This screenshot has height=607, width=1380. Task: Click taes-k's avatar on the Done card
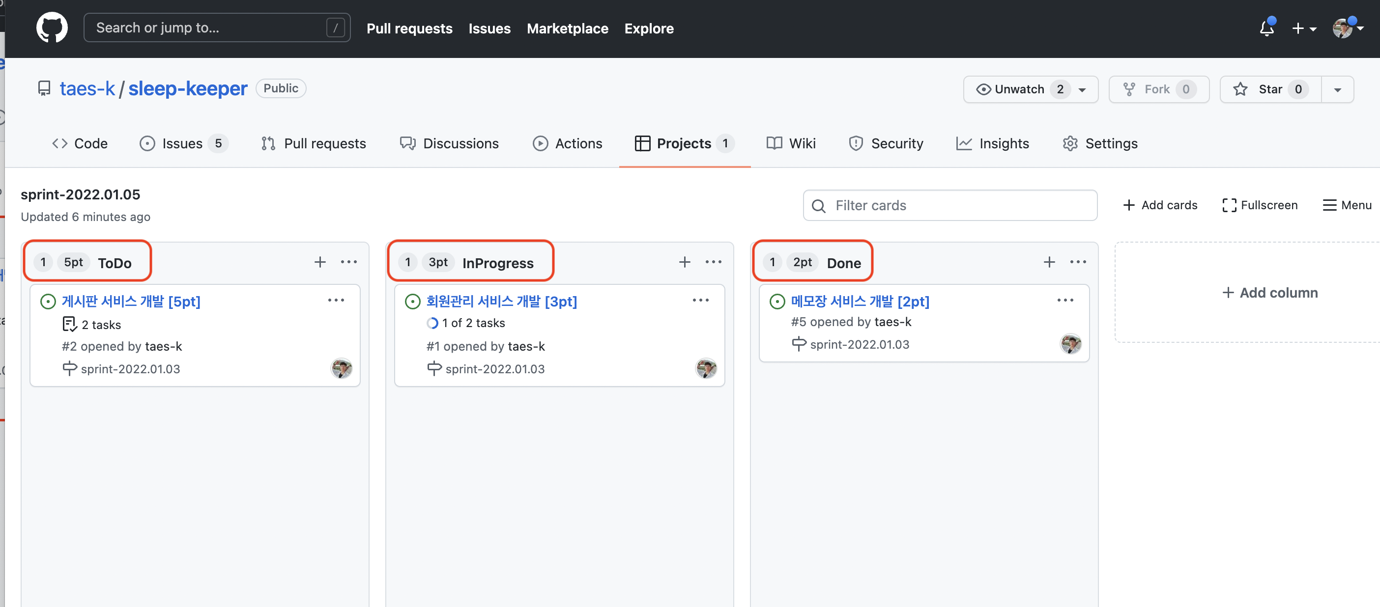[x=1070, y=343]
